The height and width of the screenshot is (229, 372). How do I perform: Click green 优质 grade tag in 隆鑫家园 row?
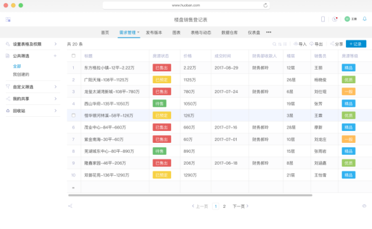[x=348, y=163]
